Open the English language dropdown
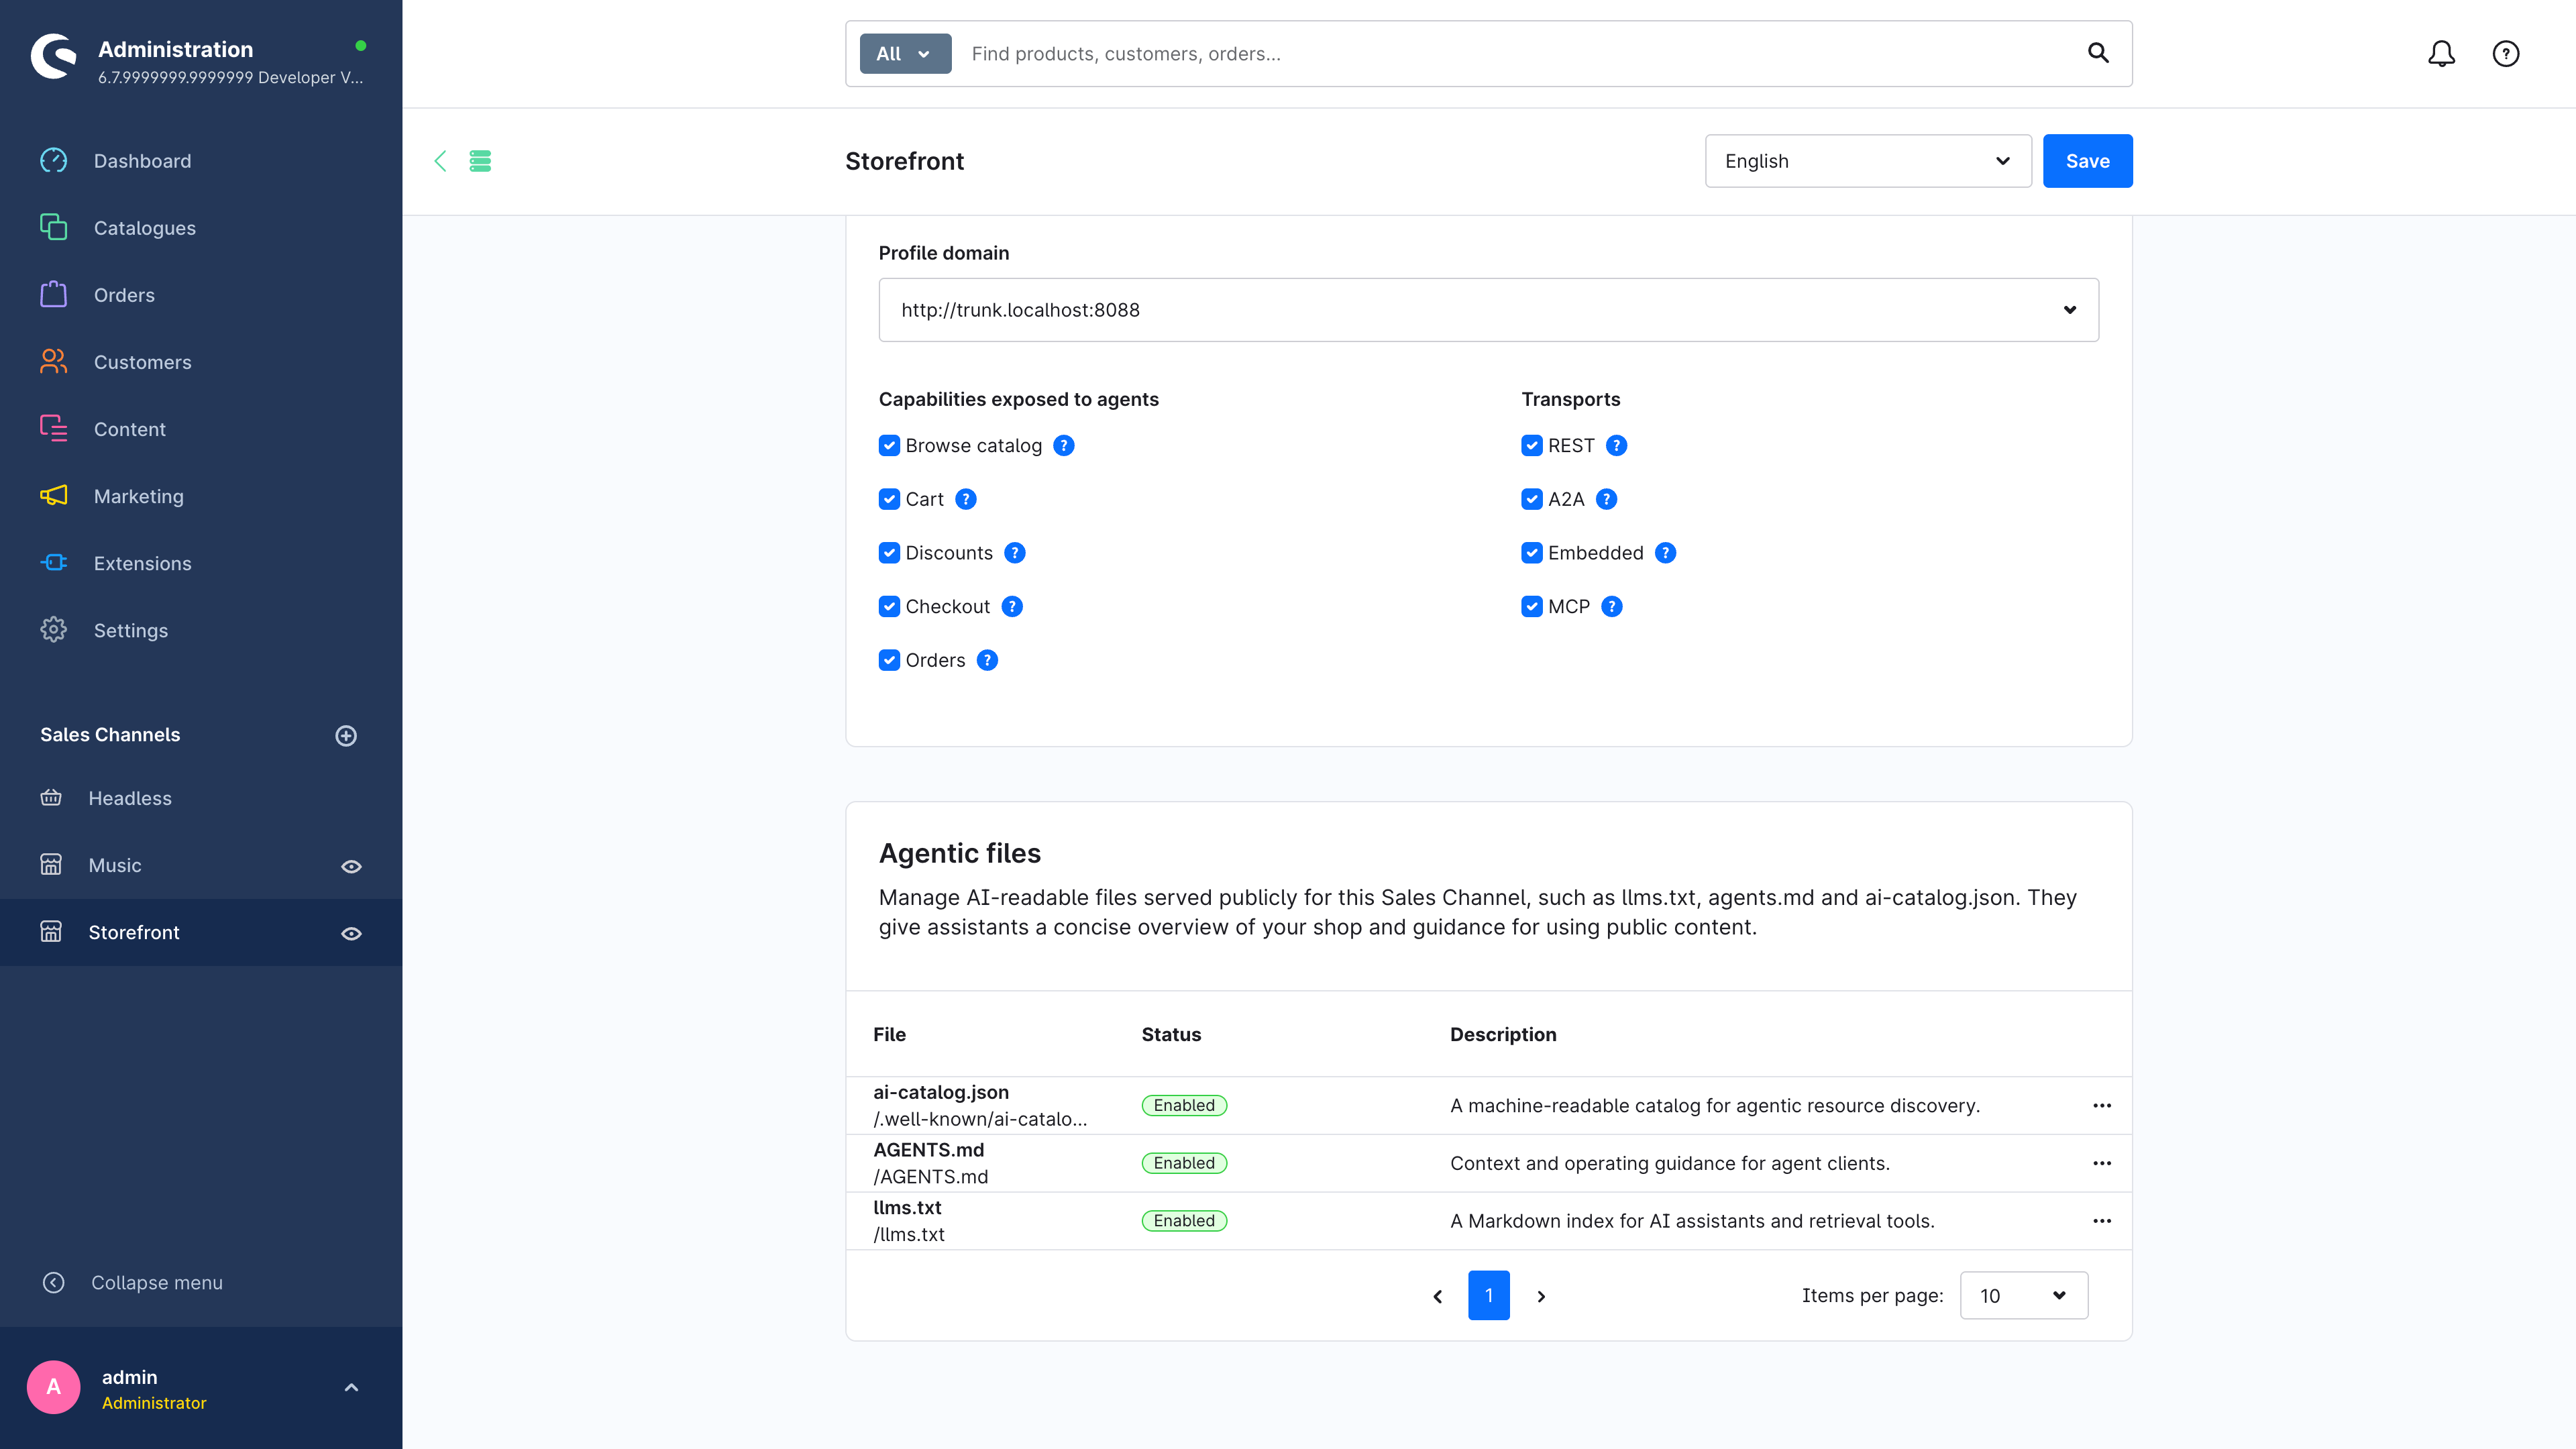2576x1449 pixels. (x=1868, y=161)
